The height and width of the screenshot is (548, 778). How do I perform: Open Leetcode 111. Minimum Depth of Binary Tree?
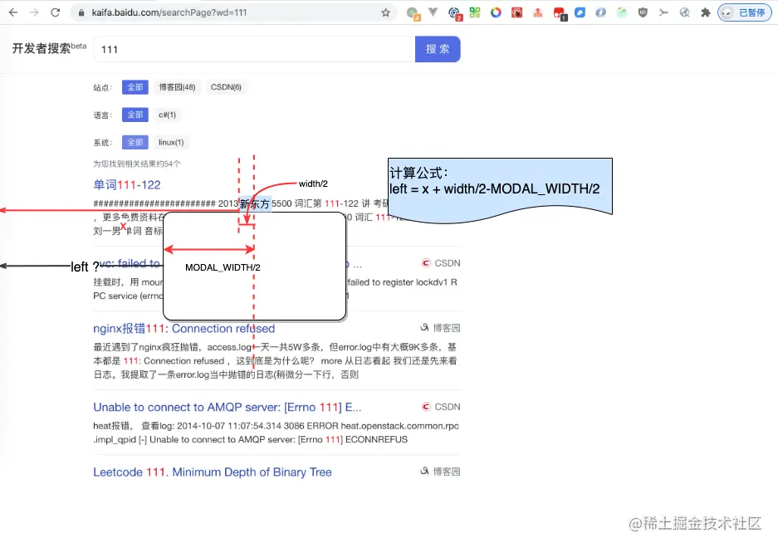click(213, 472)
